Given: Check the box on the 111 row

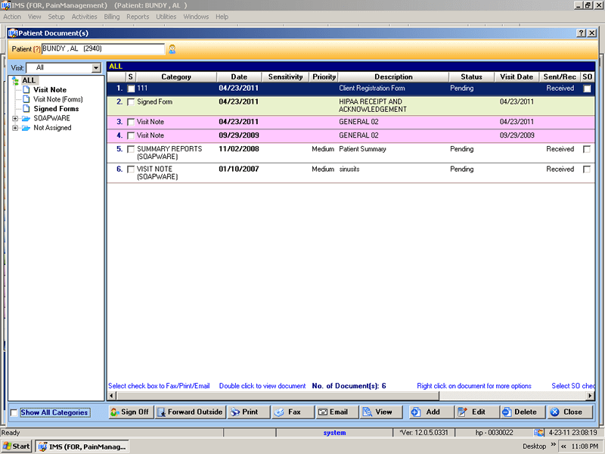Looking at the screenshot, I should 131,88.
